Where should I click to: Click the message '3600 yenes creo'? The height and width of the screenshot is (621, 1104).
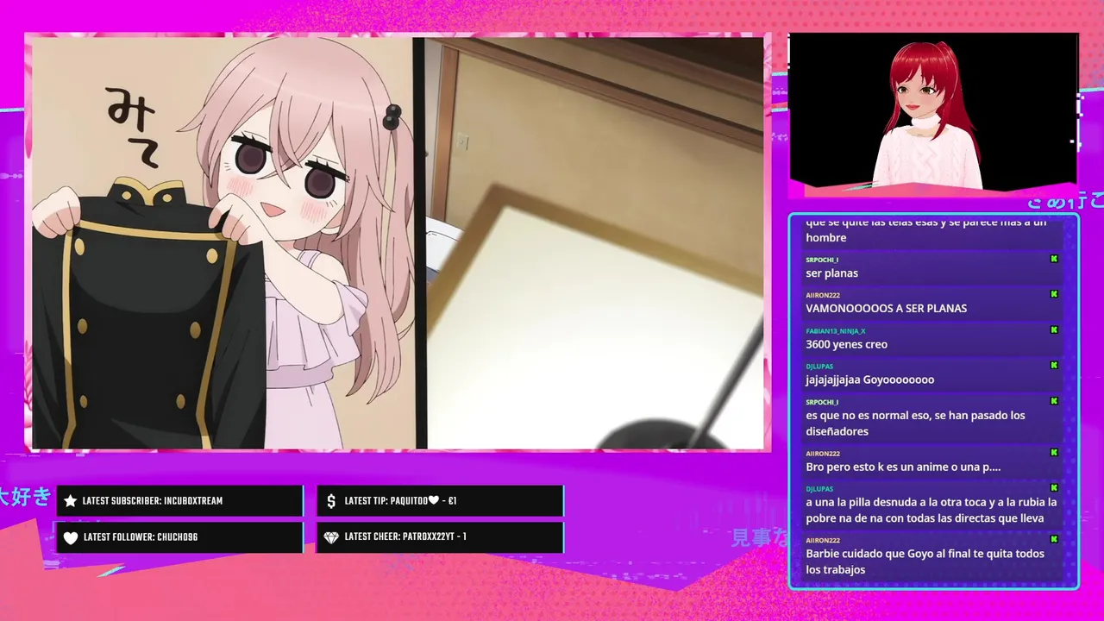click(846, 345)
